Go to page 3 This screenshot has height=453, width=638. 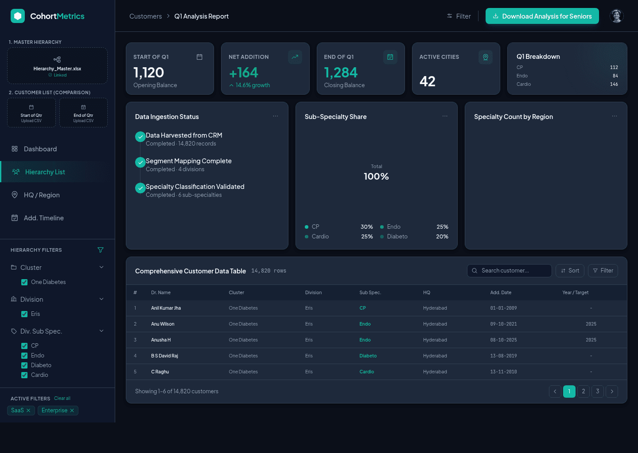(598, 392)
